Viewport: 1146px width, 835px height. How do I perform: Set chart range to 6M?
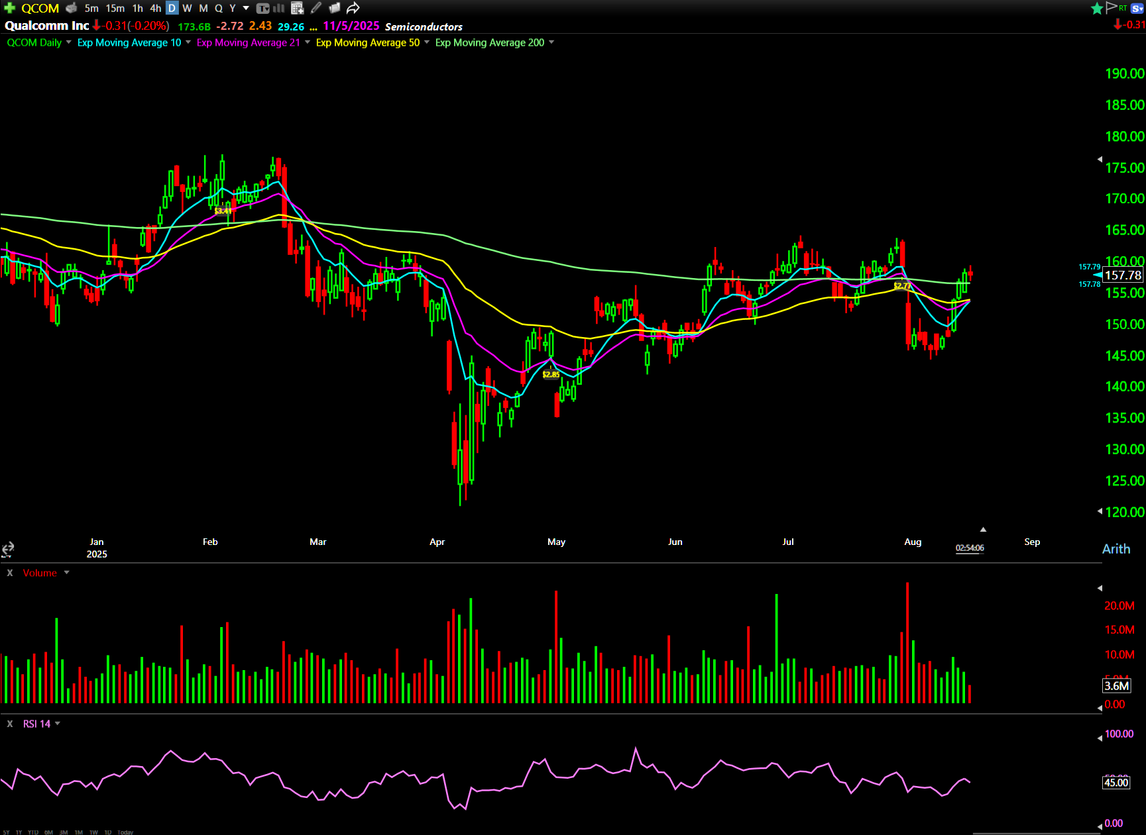coord(48,832)
